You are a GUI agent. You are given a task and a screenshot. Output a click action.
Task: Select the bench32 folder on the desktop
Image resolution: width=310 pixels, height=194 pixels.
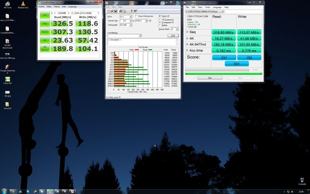[8, 106]
